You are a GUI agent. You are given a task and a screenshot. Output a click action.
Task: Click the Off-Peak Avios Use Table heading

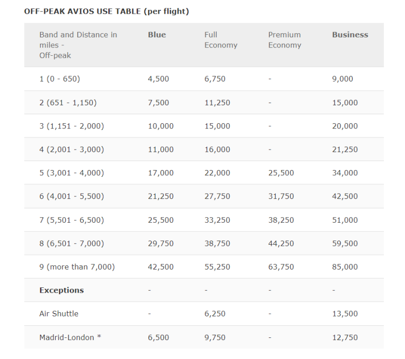click(x=107, y=11)
